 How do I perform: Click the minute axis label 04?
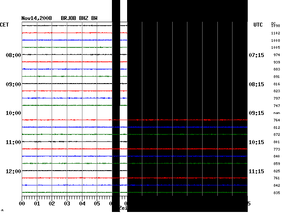[x=82, y=204]
